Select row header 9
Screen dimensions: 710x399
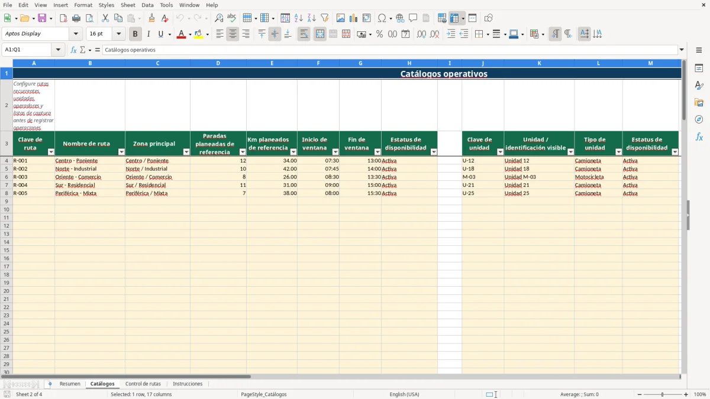coord(7,201)
